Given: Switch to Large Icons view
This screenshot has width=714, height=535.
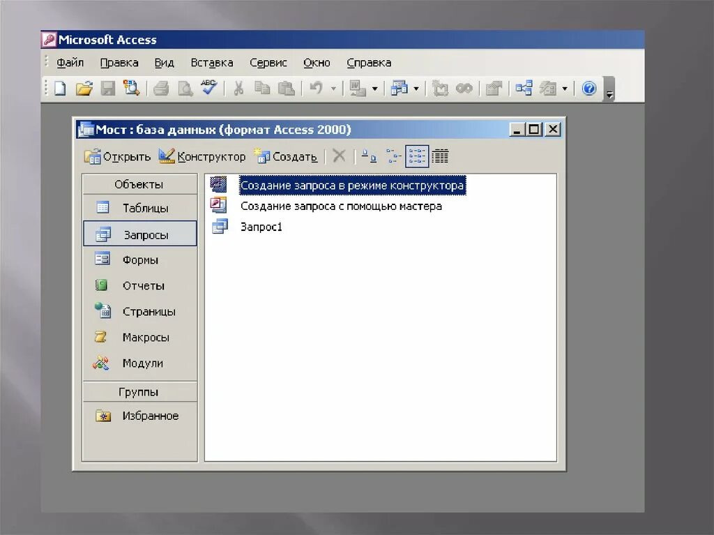Looking at the screenshot, I should click(369, 156).
